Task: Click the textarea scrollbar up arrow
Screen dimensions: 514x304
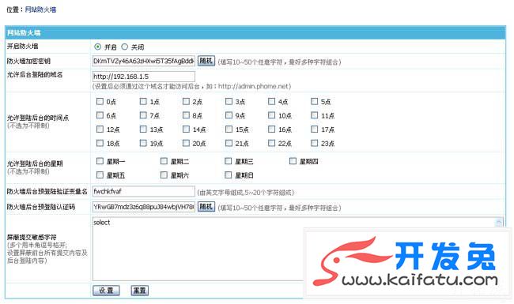Action: click(x=499, y=223)
